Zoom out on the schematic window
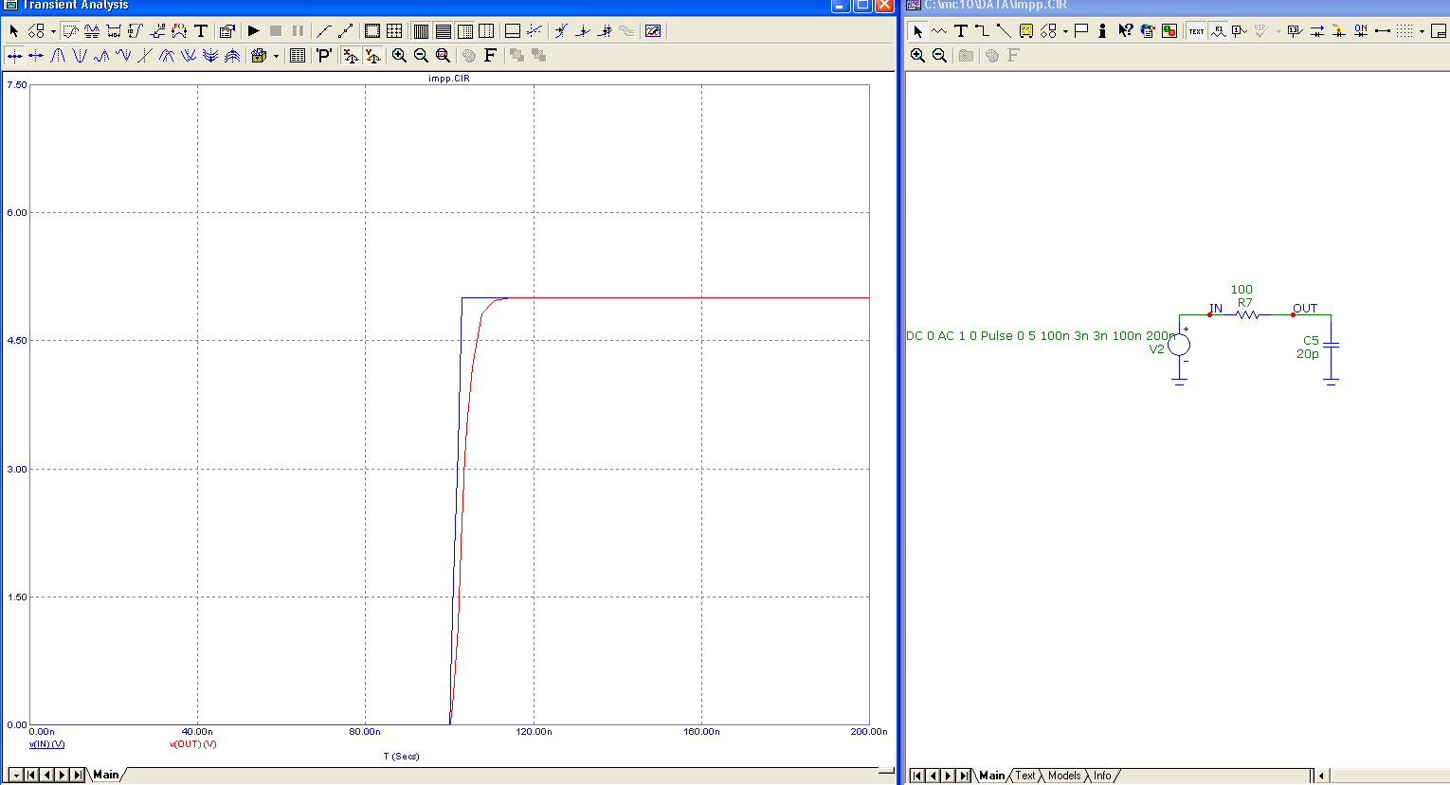The image size is (1450, 785). [x=939, y=56]
